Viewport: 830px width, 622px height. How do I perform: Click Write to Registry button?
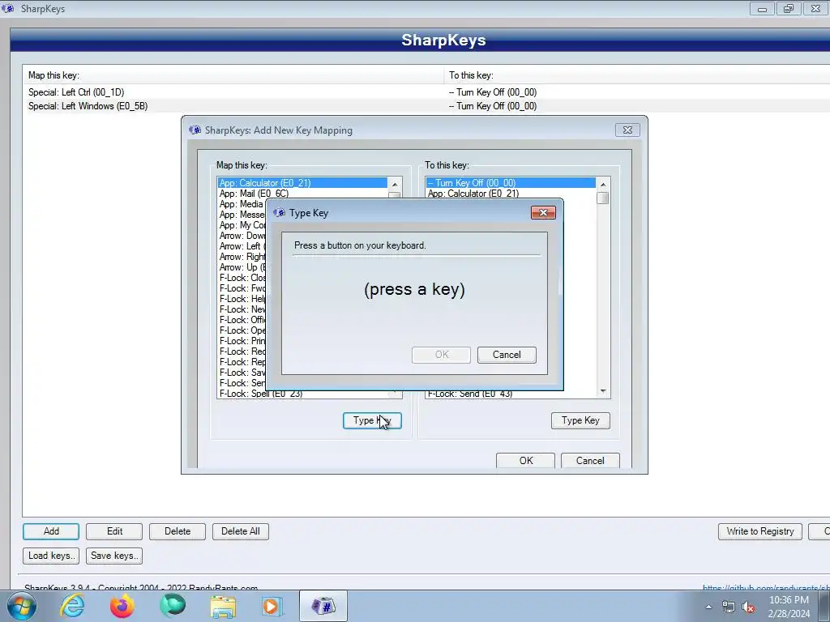[760, 531]
